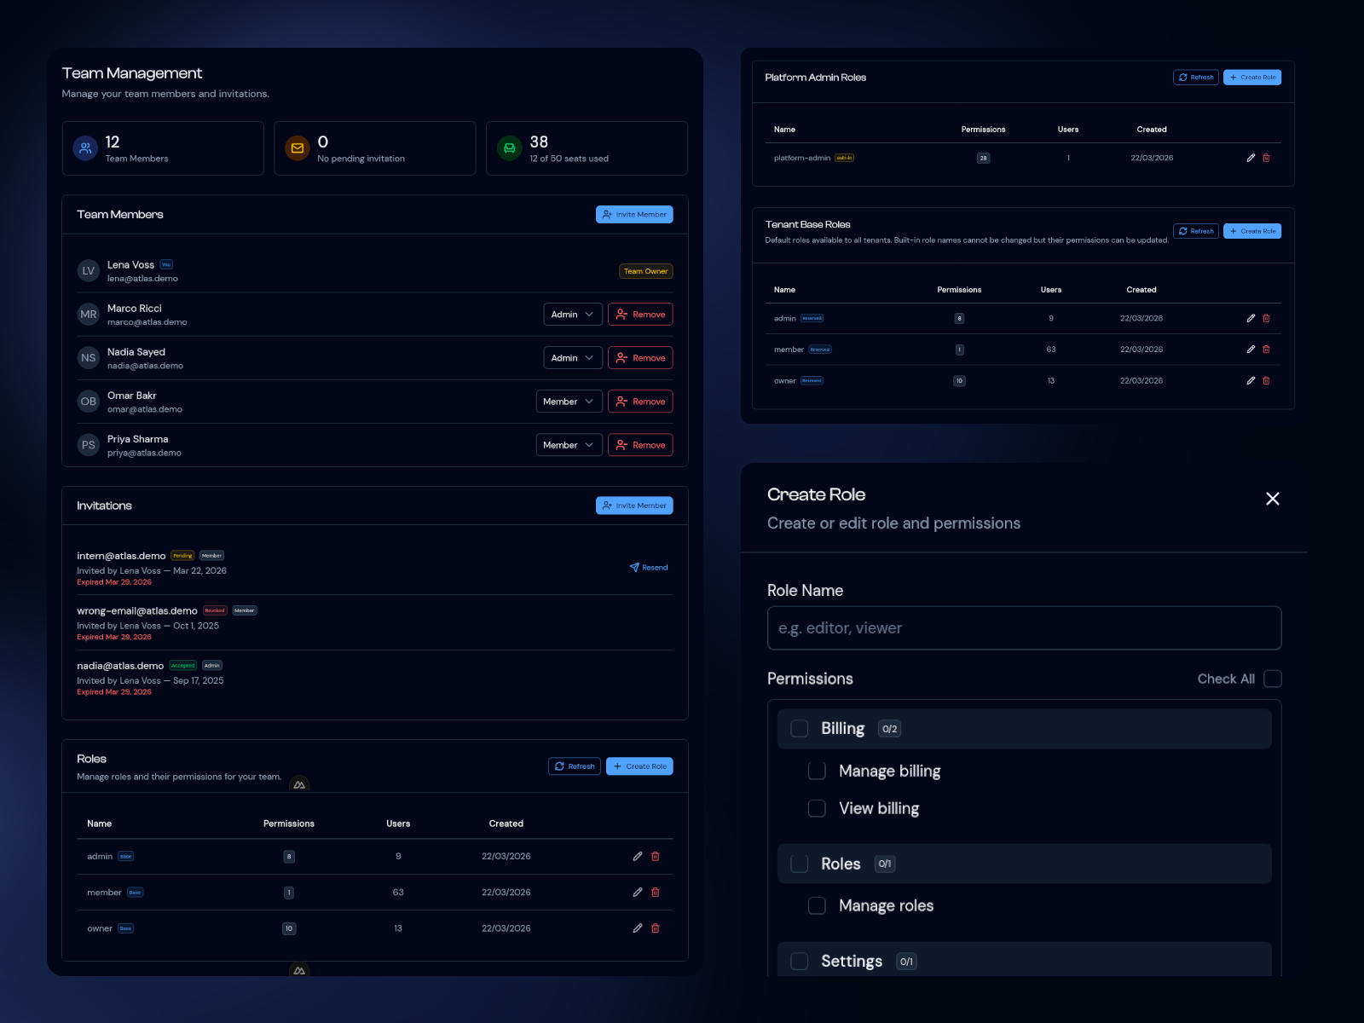Click the pending invitation envelope icon
The width and height of the screenshot is (1364, 1023).
[x=298, y=148]
